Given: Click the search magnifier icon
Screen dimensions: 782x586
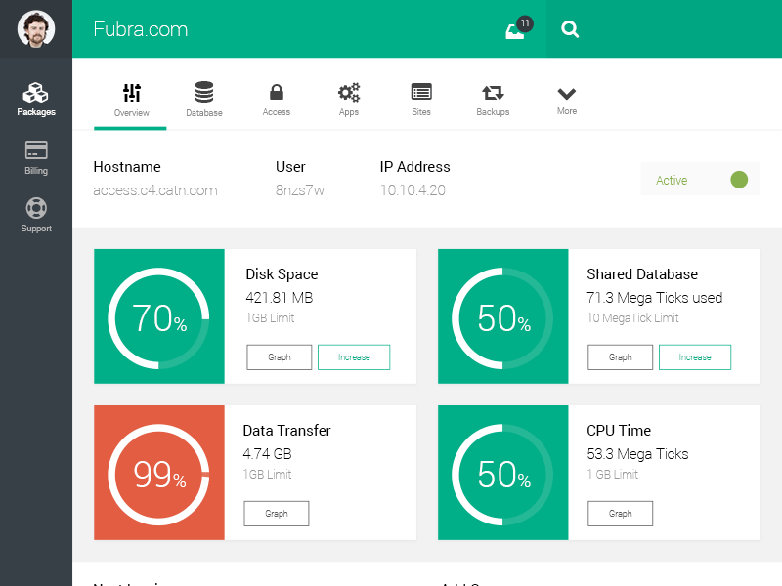Looking at the screenshot, I should pyautogui.click(x=570, y=29).
